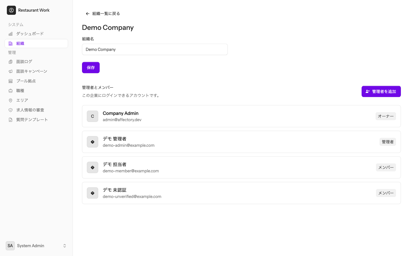Viewport: 410px width, 256px height.
Task: Click the SA user avatar
Action: (10, 246)
